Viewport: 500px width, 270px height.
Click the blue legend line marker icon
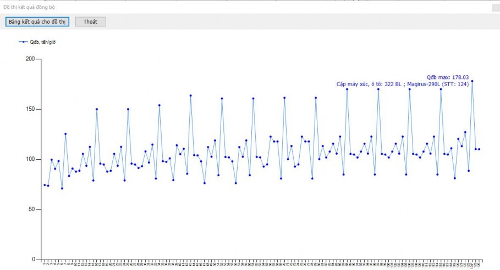[23, 42]
